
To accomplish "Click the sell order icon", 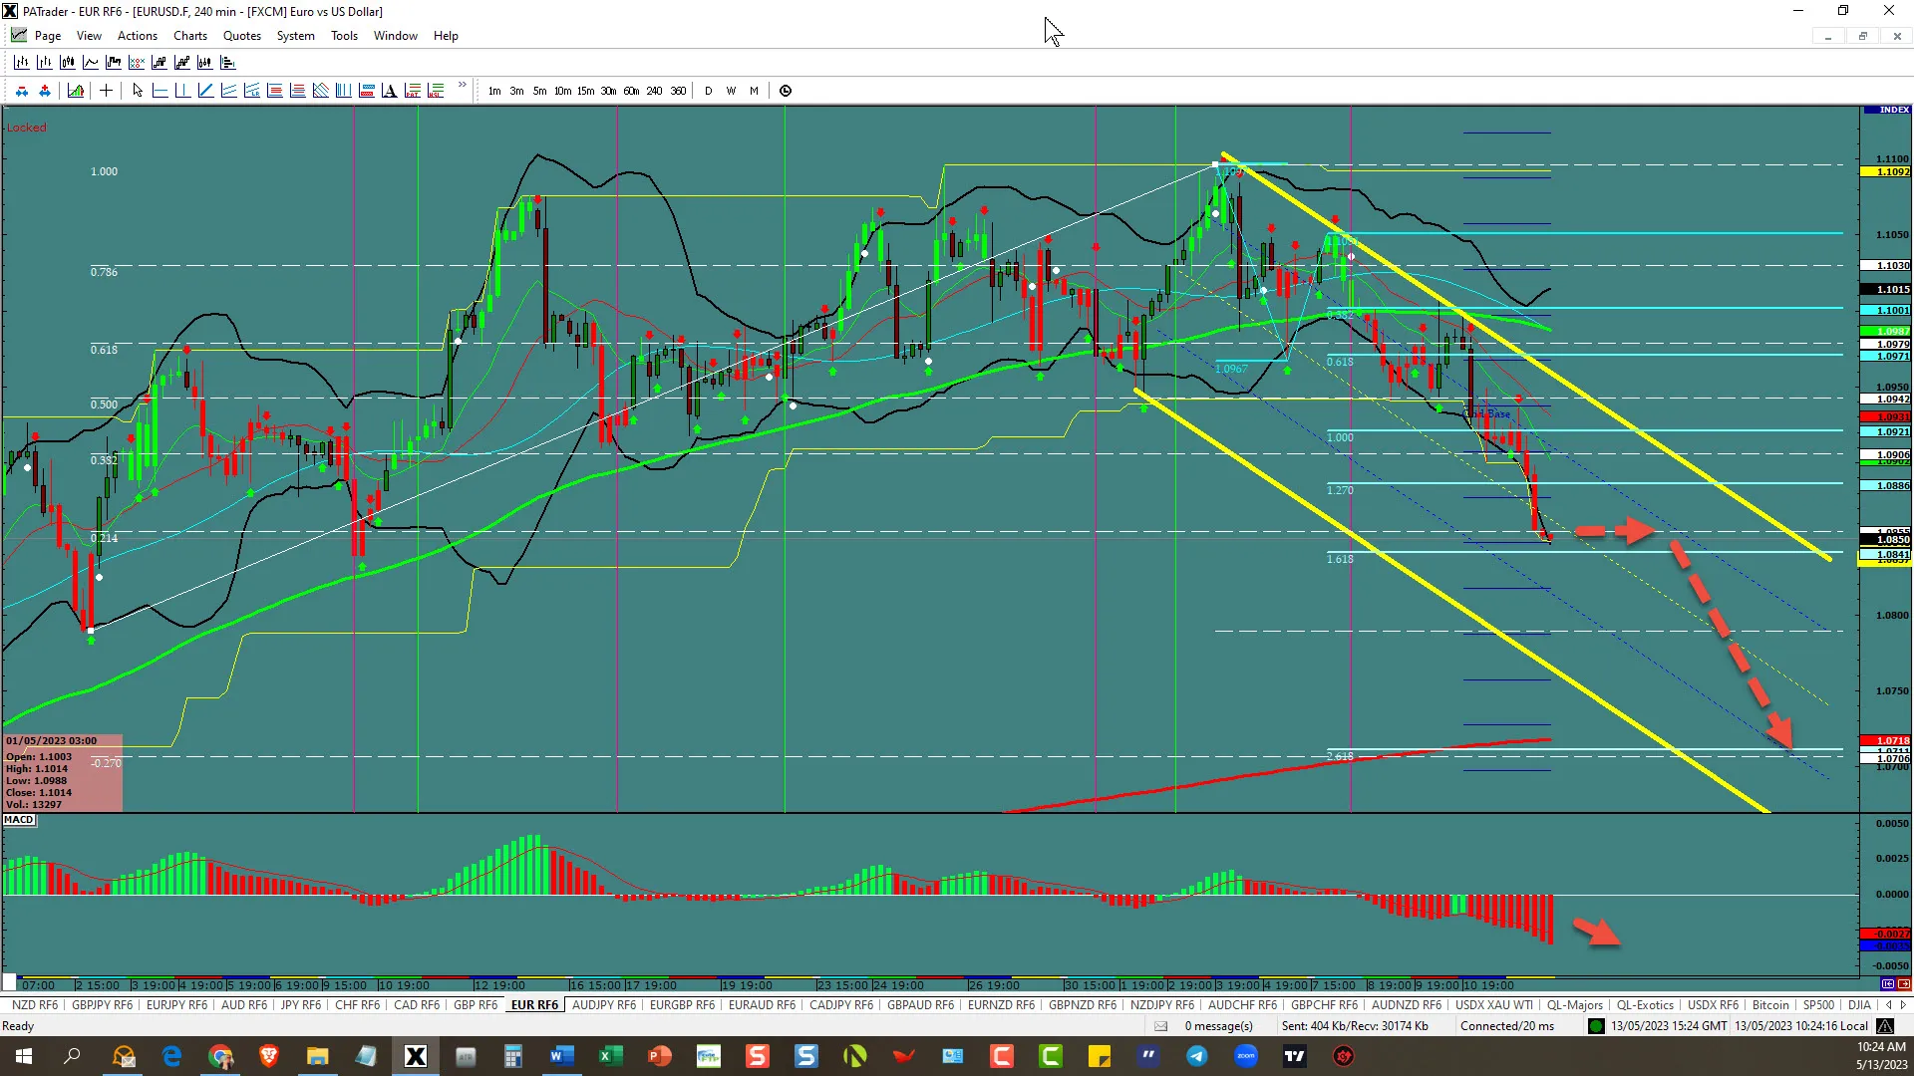I will [22, 91].
